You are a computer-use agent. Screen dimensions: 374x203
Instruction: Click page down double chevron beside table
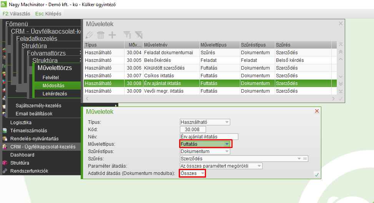pyautogui.click(x=341, y=84)
